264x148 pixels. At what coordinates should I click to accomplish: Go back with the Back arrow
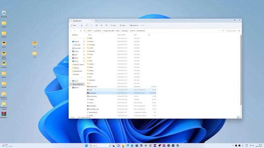71,31
